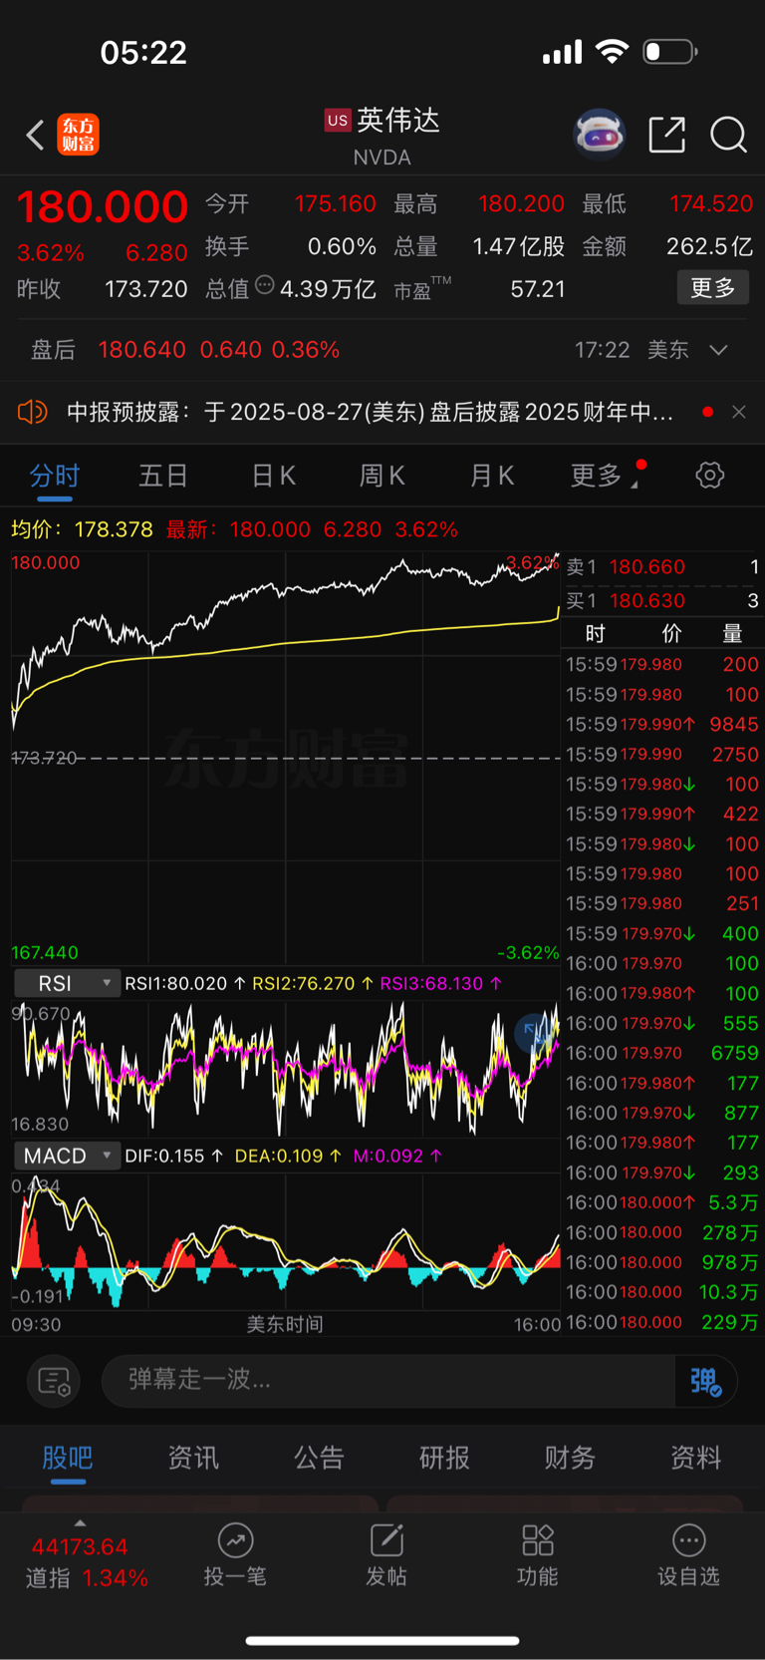Tap the 229万 volume trade row
Image resolution: width=765 pixels, height=1660 pixels.
662,1323
